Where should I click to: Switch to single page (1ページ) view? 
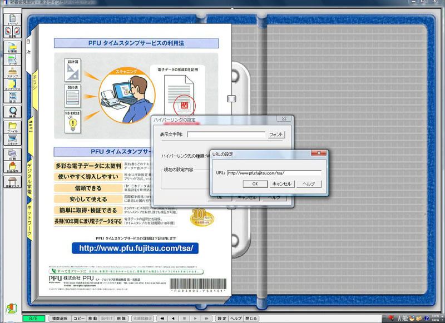point(12,19)
